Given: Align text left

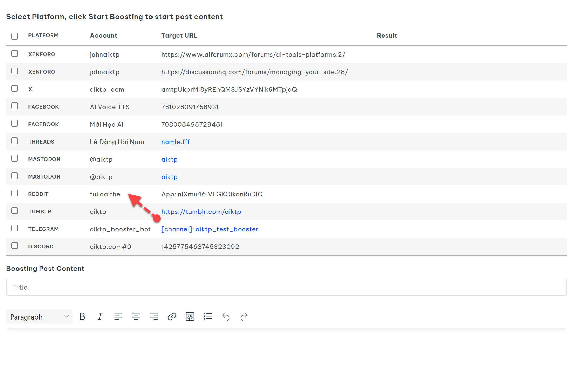Looking at the screenshot, I should coord(118,316).
